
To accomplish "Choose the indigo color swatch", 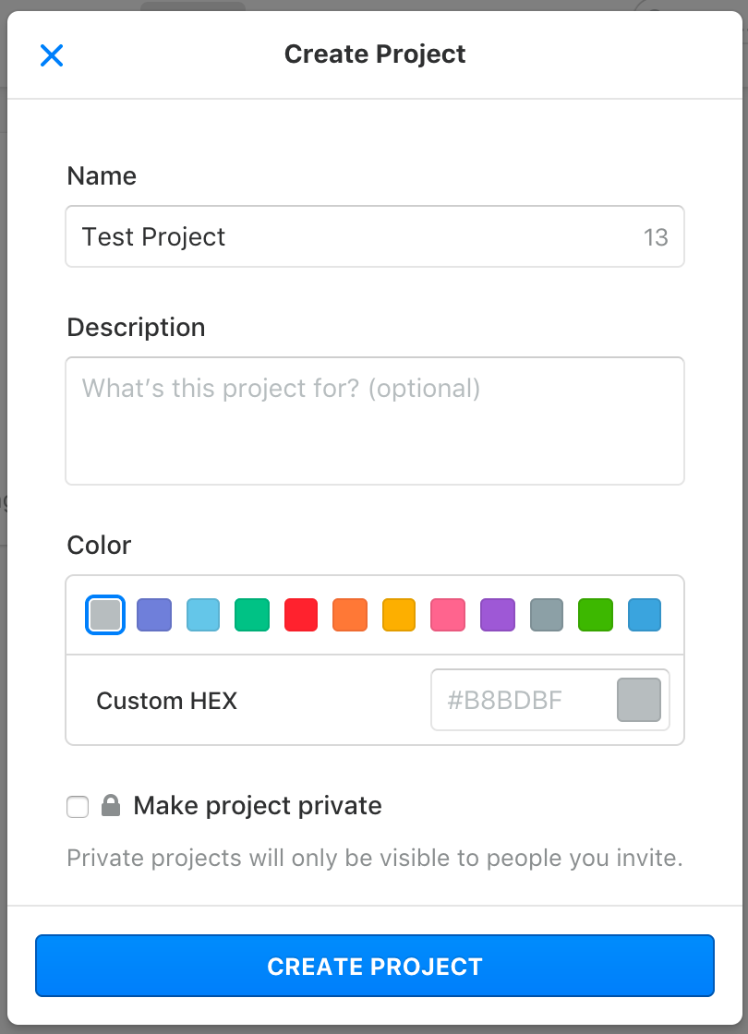I will tap(154, 615).
